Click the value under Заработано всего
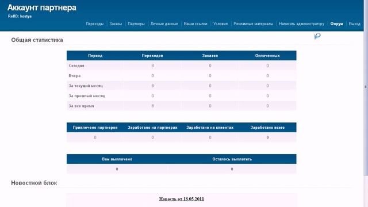 tap(267, 137)
